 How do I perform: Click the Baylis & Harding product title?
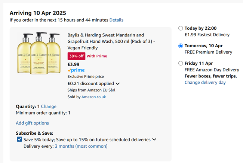111,41
